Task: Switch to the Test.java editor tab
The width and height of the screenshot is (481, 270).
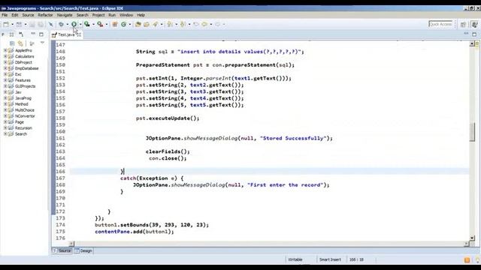Action: pos(66,34)
